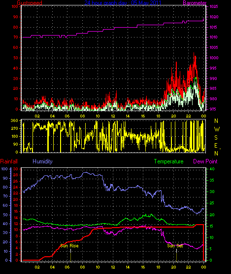Click the 100 value on the humidity scale
Screen dimensions: 231x274
click(4, 169)
